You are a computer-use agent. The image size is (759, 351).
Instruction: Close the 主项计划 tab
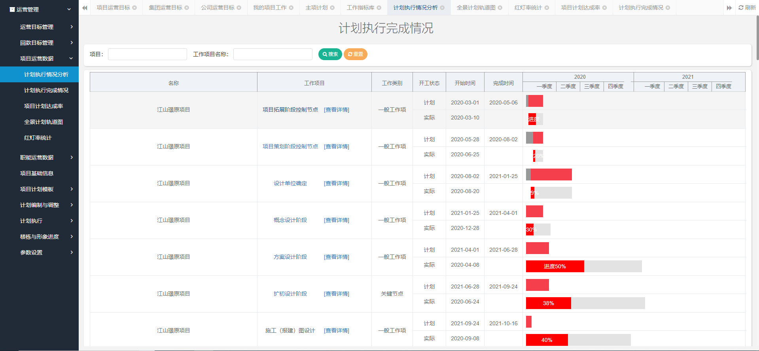(332, 8)
